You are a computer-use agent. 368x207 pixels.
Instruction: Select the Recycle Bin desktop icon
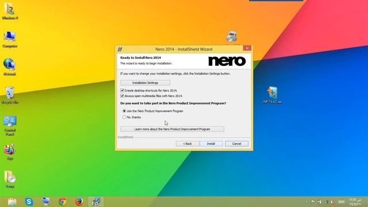tap(10, 95)
